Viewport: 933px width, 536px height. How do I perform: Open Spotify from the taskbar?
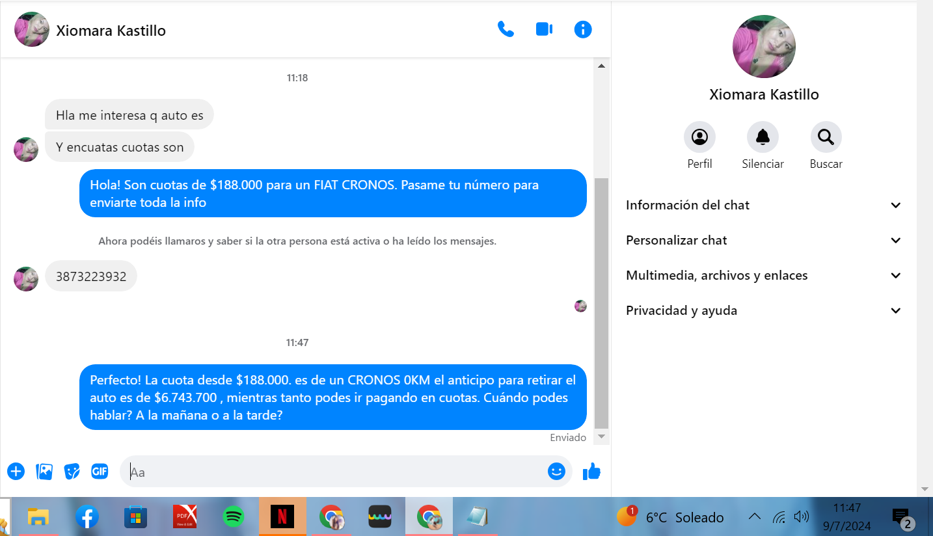[233, 517]
